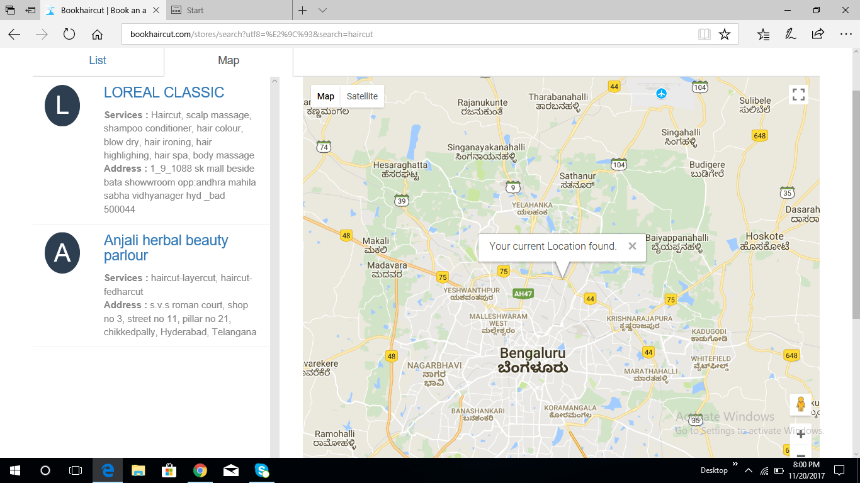Image resolution: width=860 pixels, height=483 pixels.
Task: Click the LOREAL CLASSIC avatar letter L
Action: [x=62, y=106]
